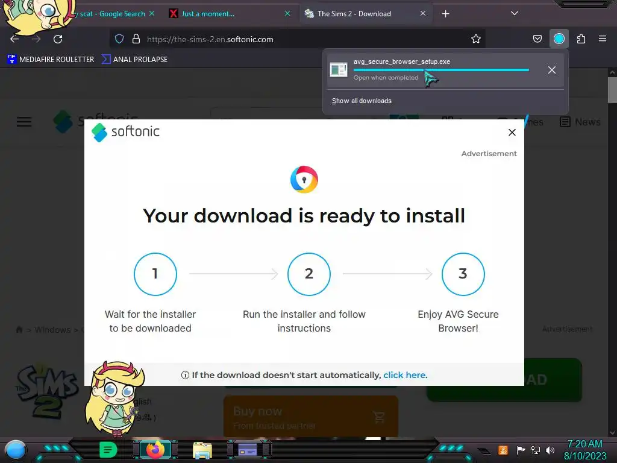Viewport: 617px width, 463px height.
Task: Close the Just a moment tab
Action: (287, 13)
